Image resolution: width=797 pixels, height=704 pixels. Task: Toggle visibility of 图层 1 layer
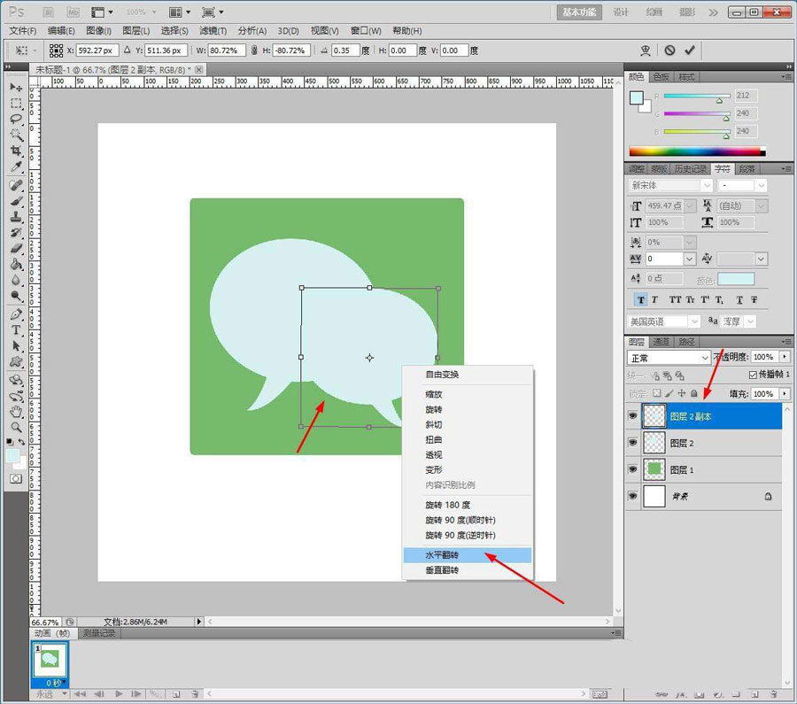coord(632,468)
